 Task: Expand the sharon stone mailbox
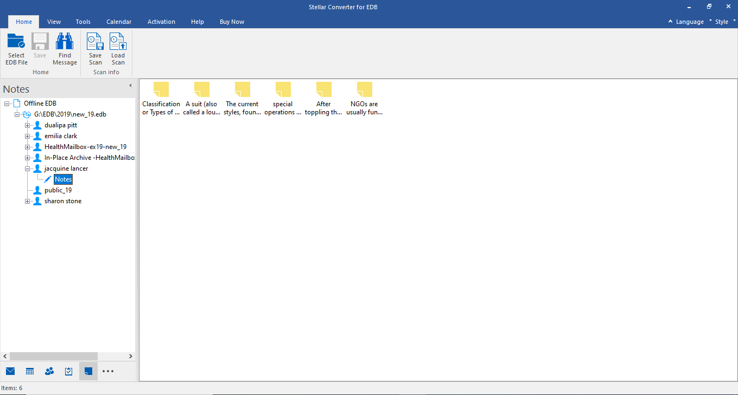27,201
